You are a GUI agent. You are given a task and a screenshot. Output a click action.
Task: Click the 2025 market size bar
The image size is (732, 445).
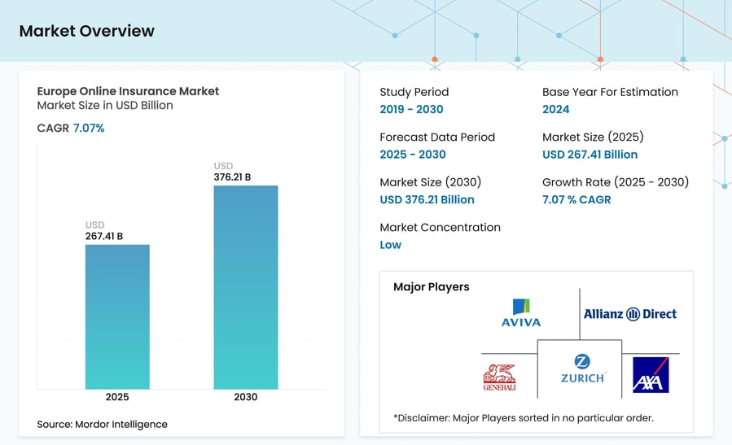point(117,316)
